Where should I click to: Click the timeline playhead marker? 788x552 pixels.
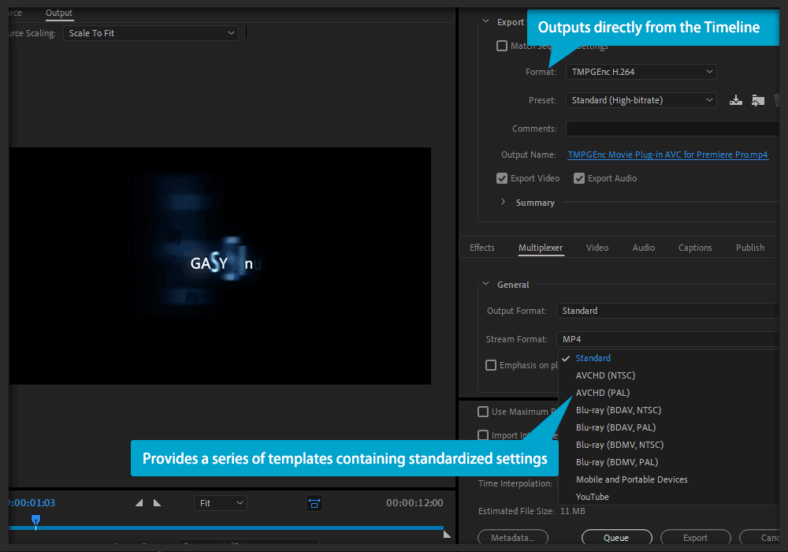(x=35, y=520)
